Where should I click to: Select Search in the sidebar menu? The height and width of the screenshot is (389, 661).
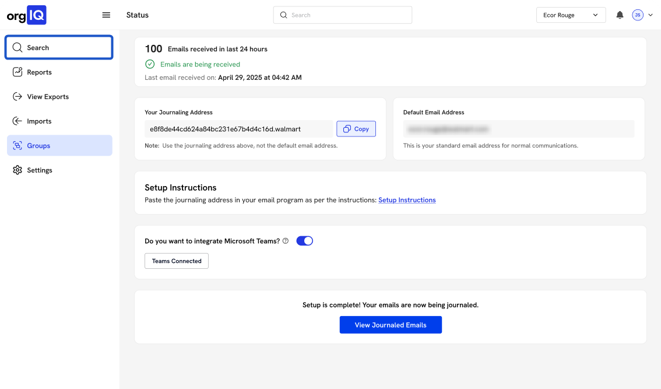coord(59,48)
